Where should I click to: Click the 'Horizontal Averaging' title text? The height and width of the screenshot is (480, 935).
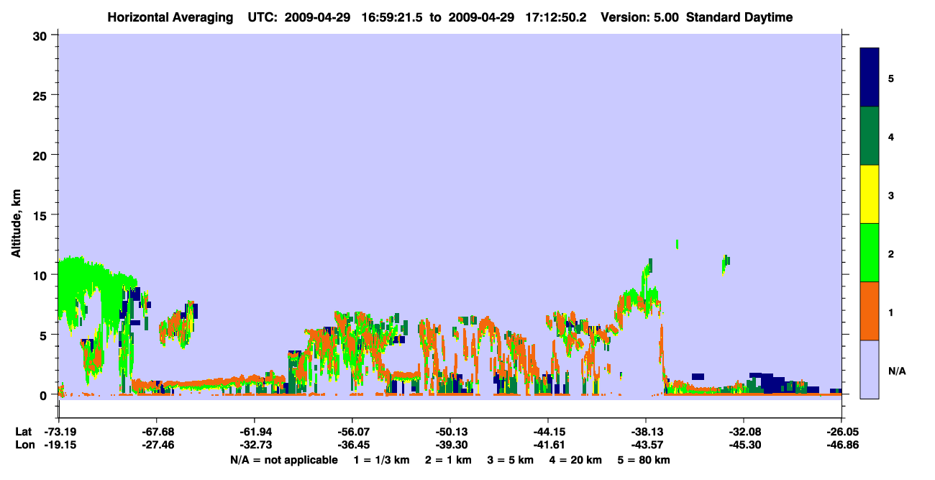(x=170, y=17)
